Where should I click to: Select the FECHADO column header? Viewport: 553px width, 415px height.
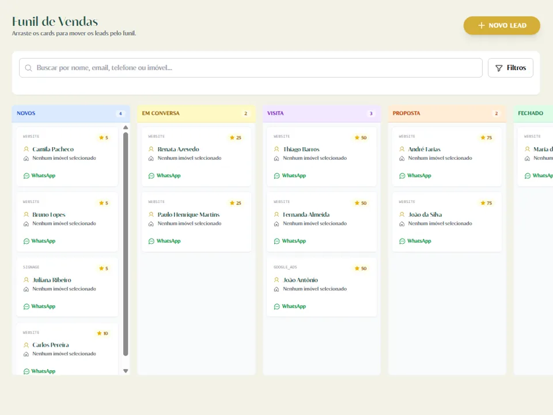[533, 113]
